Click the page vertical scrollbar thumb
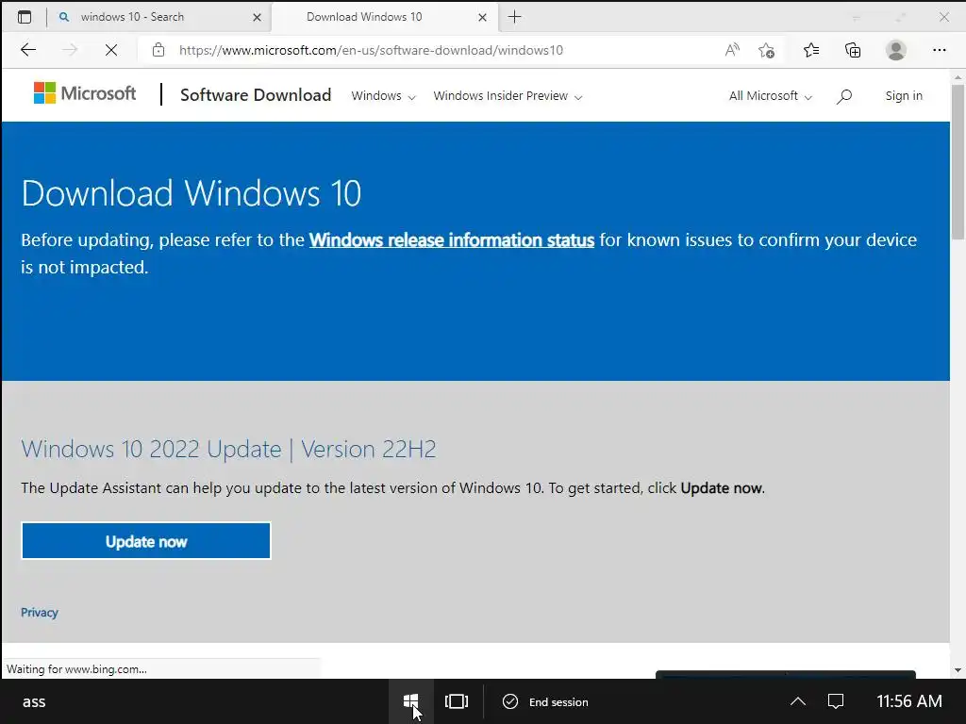This screenshot has height=724, width=966. click(x=958, y=162)
